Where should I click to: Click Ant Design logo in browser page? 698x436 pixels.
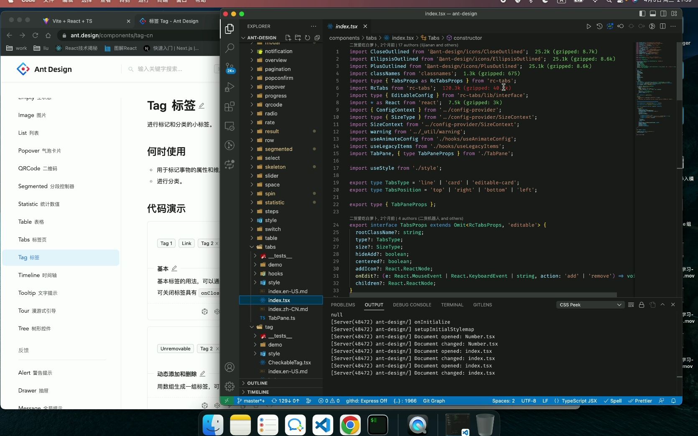pyautogui.click(x=44, y=69)
